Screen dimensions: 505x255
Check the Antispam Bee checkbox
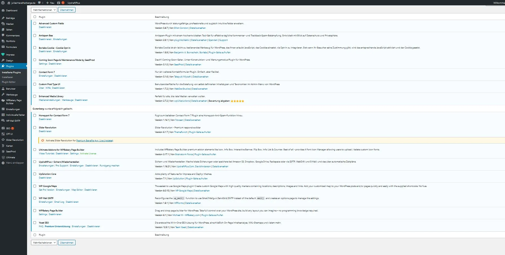[x=35, y=35]
